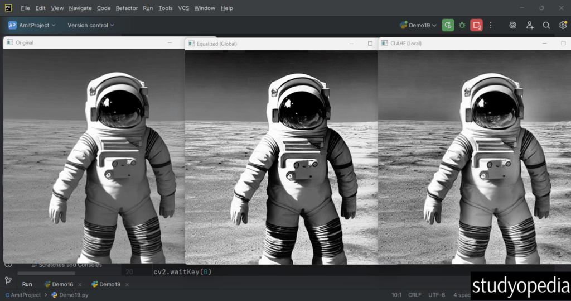The height and width of the screenshot is (301, 571).
Task: Click Demo19.py in the breadcrumb bar
Action: pyautogui.click(x=70, y=295)
